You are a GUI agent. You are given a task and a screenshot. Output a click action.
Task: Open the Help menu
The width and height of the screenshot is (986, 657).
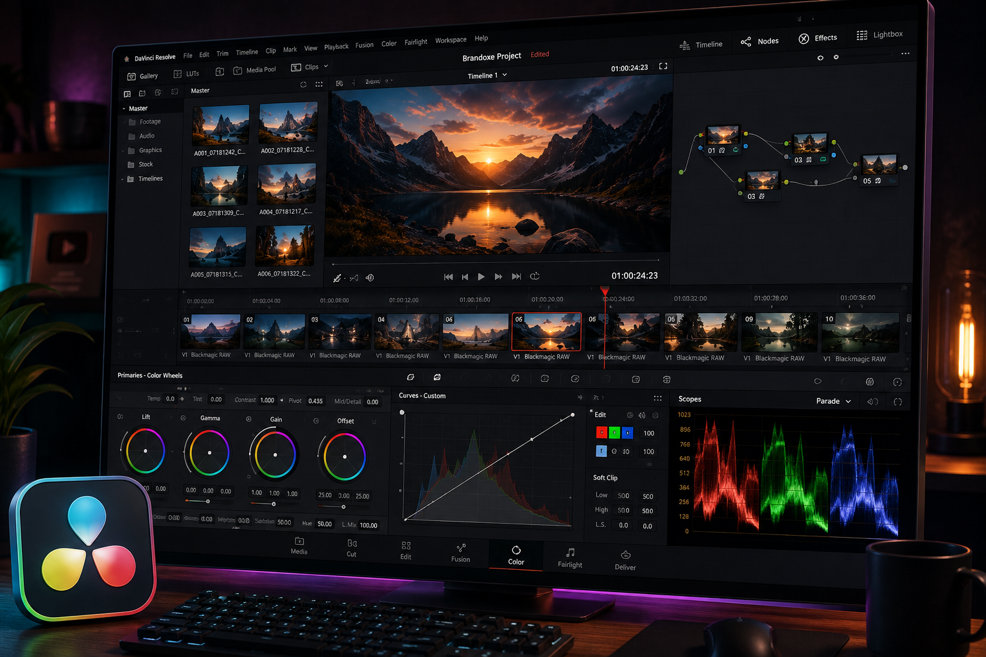[x=481, y=38]
